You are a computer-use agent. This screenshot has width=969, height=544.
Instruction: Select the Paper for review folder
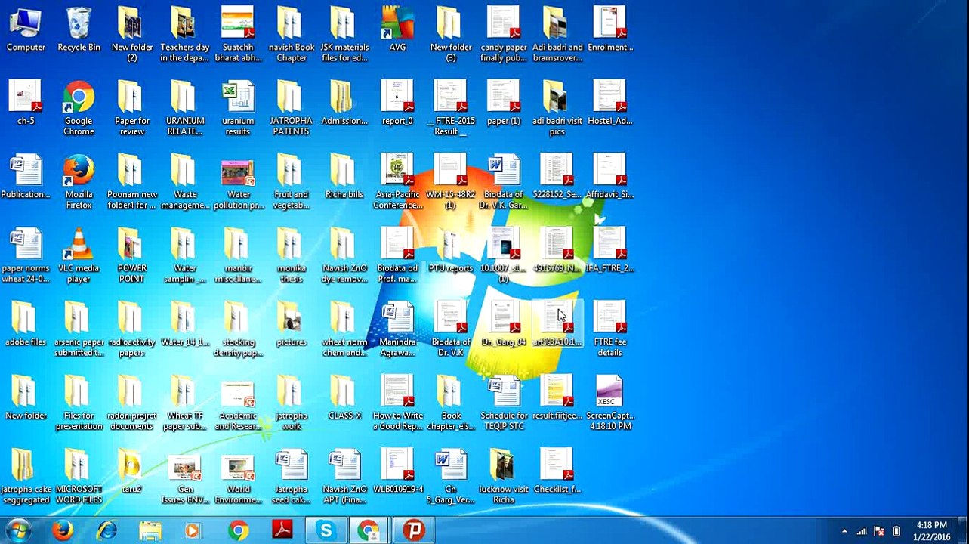(132, 109)
